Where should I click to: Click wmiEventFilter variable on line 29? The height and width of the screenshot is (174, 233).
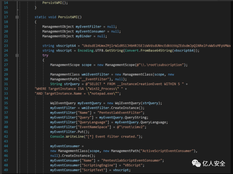click(95, 74)
